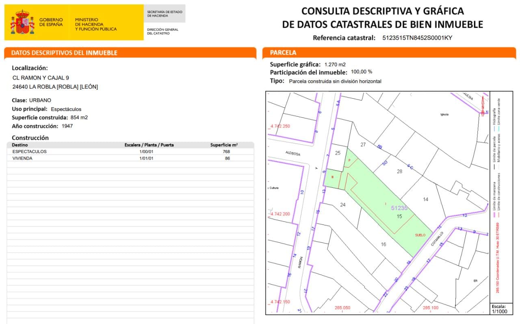This screenshot has height=324, width=520.
Task: Click the coordinate label '4.742.200'
Action: click(x=280, y=214)
